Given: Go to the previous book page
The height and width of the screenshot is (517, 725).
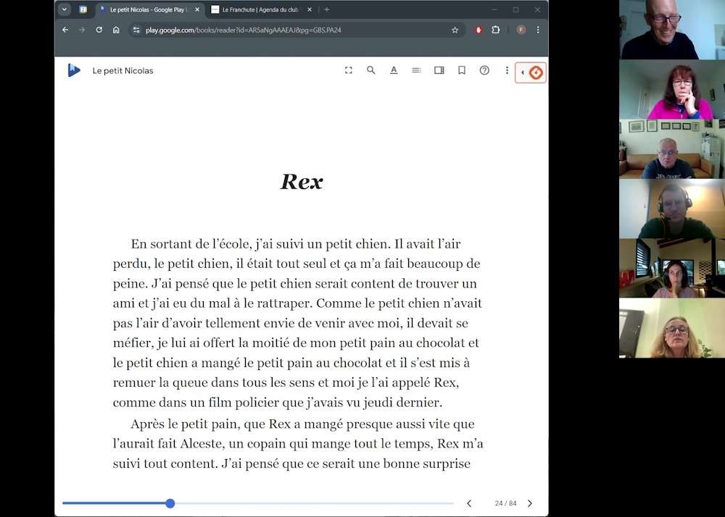Looking at the screenshot, I should [469, 503].
